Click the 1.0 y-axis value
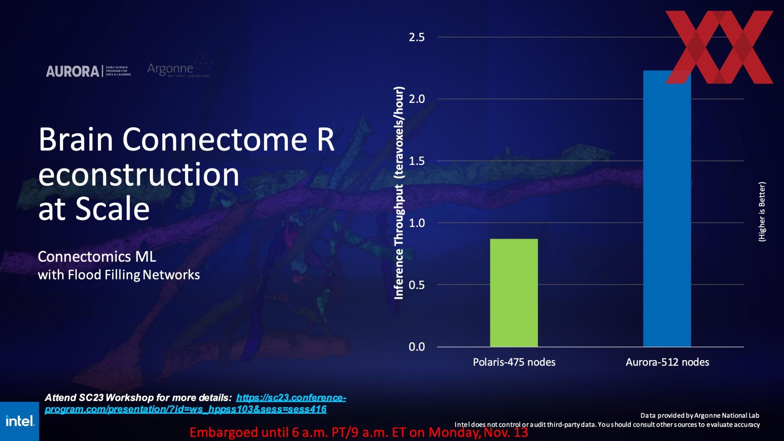 tap(416, 223)
